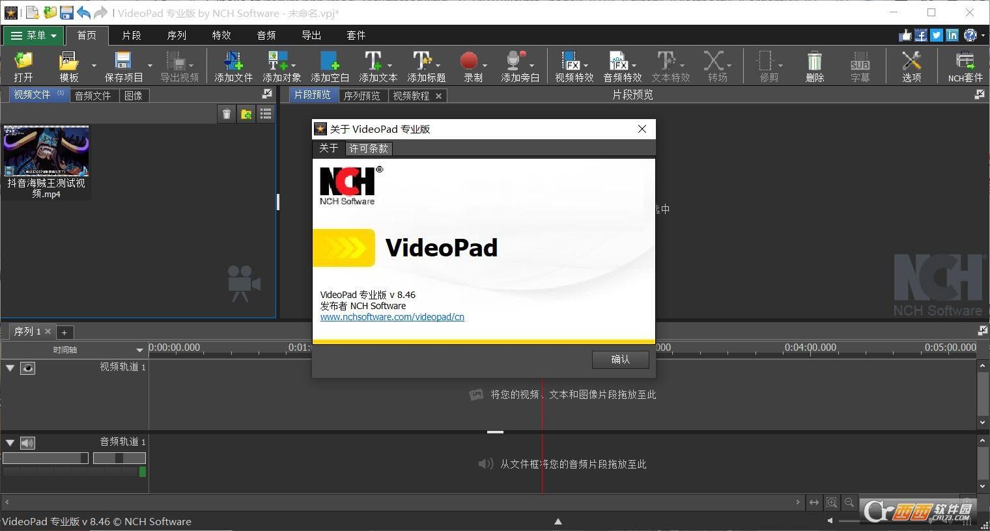Close the About VideoPad dialog with X

click(x=642, y=129)
